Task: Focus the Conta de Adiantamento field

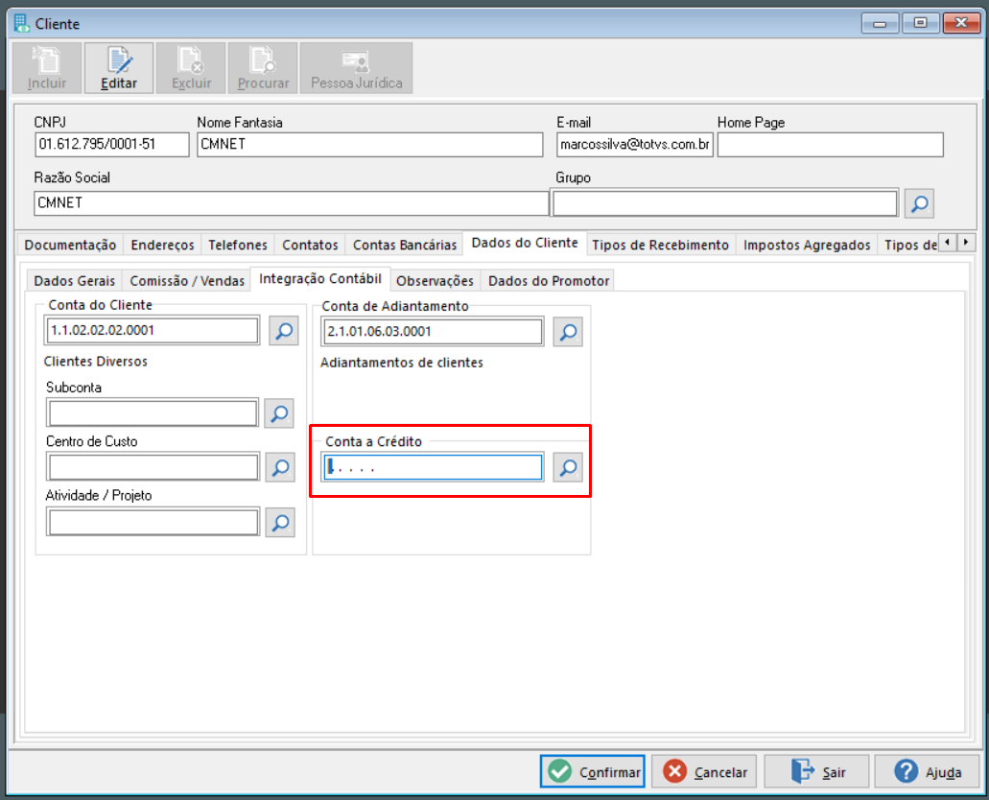Action: click(x=433, y=332)
